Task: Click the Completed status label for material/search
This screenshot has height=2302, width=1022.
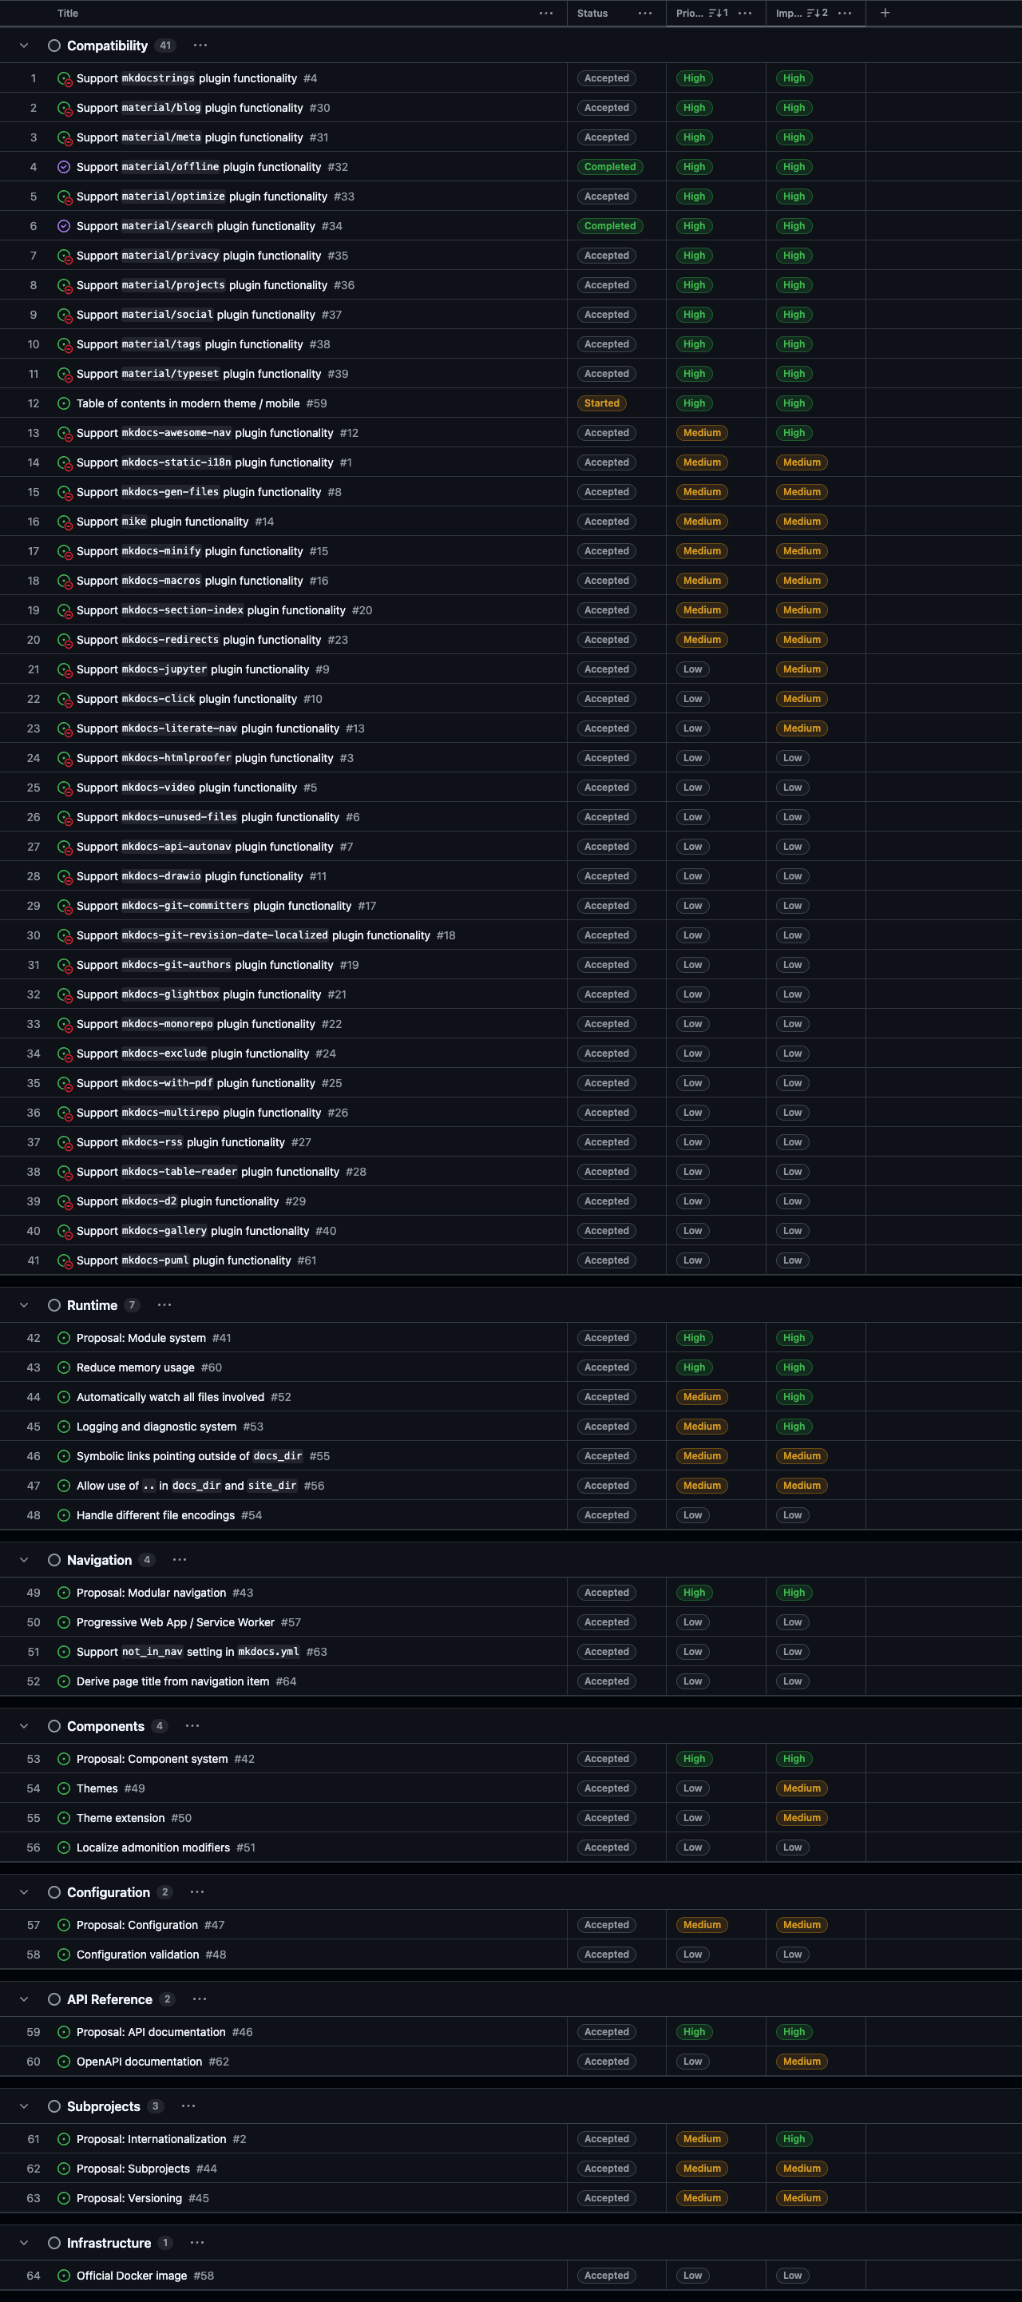Action: pos(609,226)
